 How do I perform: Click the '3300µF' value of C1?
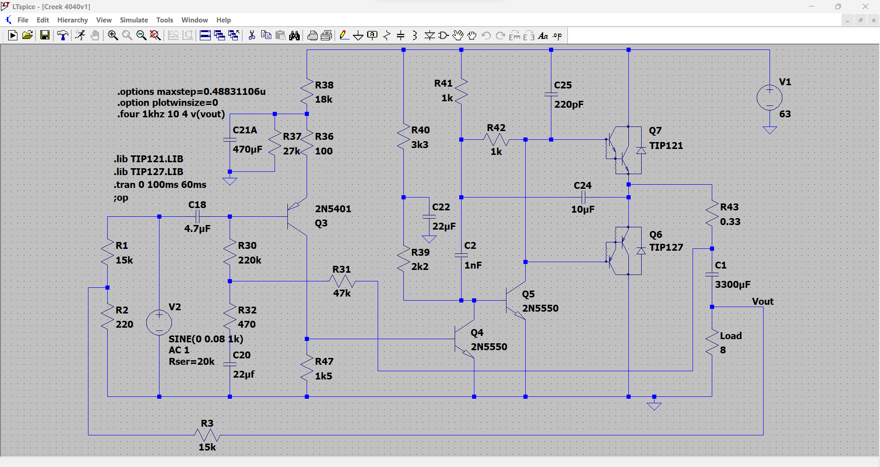coord(733,285)
